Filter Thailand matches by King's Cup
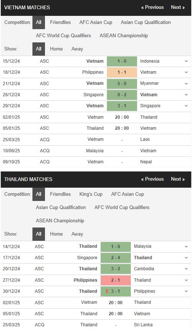192x330 pixels. pos(91,194)
